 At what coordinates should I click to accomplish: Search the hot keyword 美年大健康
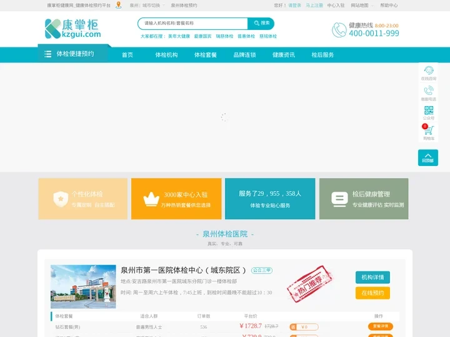(x=179, y=36)
